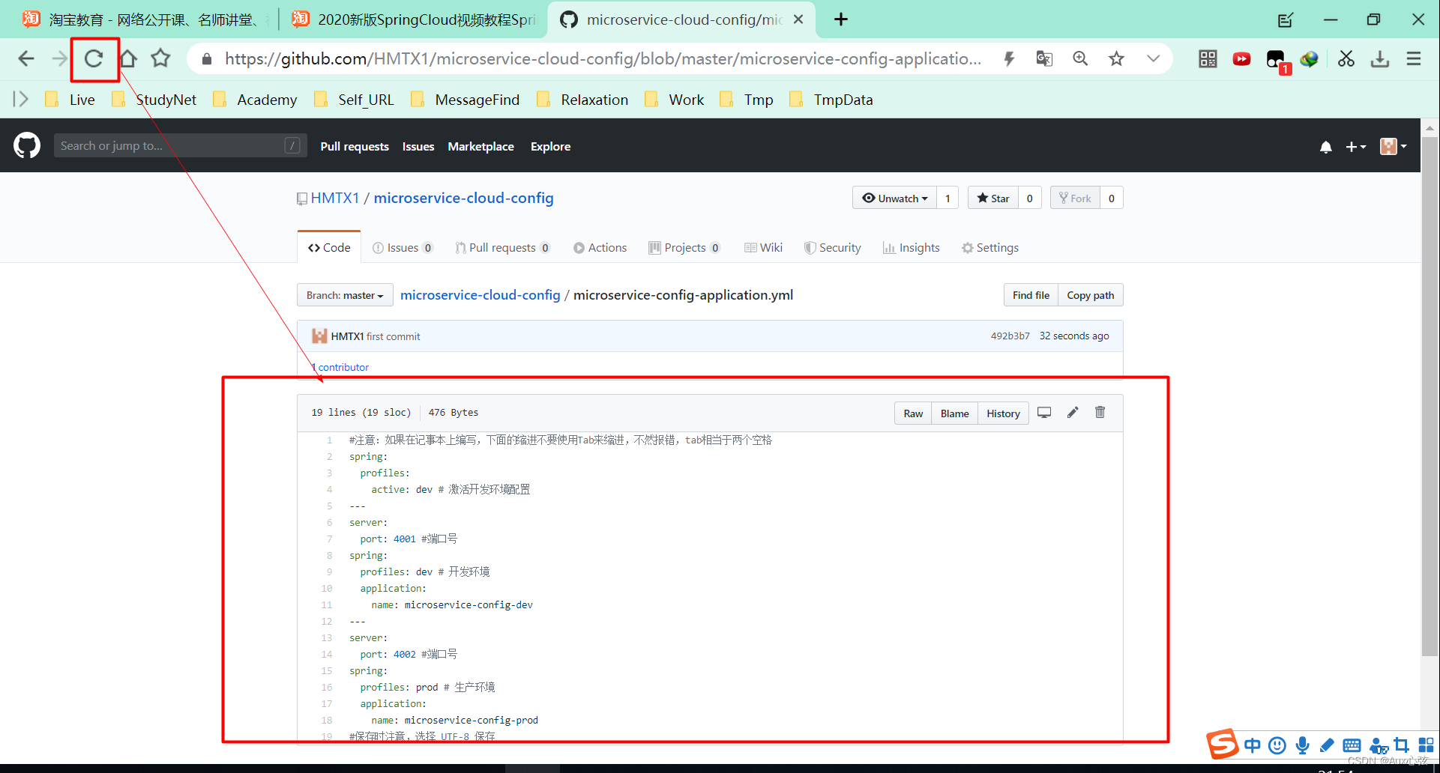
Task: Switch to the SpringCloud video tutorial tab
Action: click(x=412, y=19)
